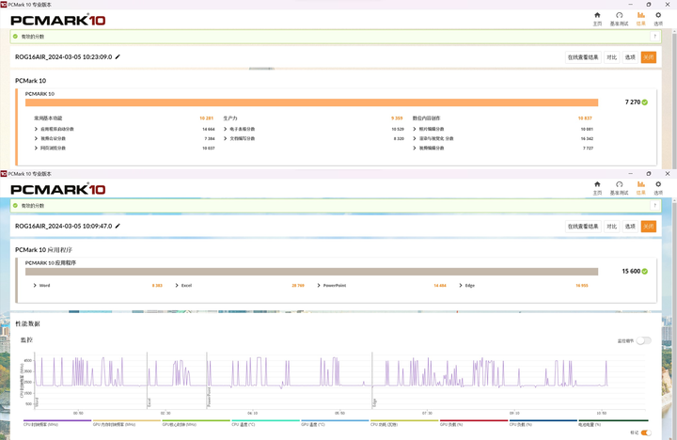This screenshot has width=677, height=440.
Task: Click 选项 button beside 对比 in upper window
Action: [630, 57]
